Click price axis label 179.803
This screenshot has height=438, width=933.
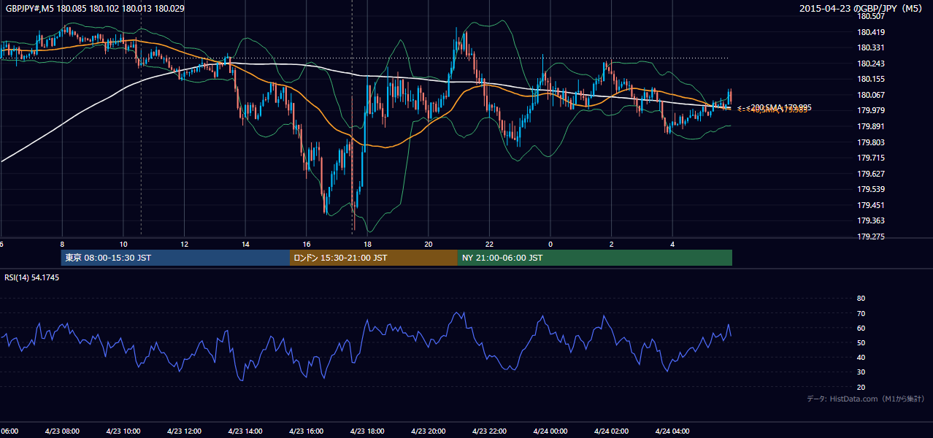click(x=872, y=142)
